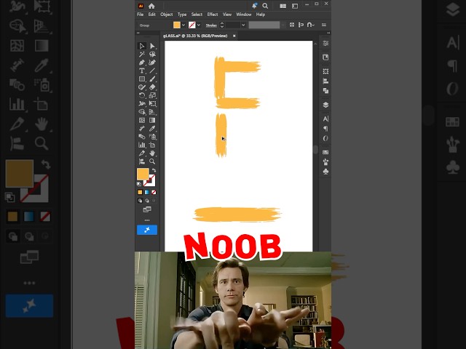Select the Direct Selection tool
Viewport: 466px width, 349px height.
tap(152, 46)
